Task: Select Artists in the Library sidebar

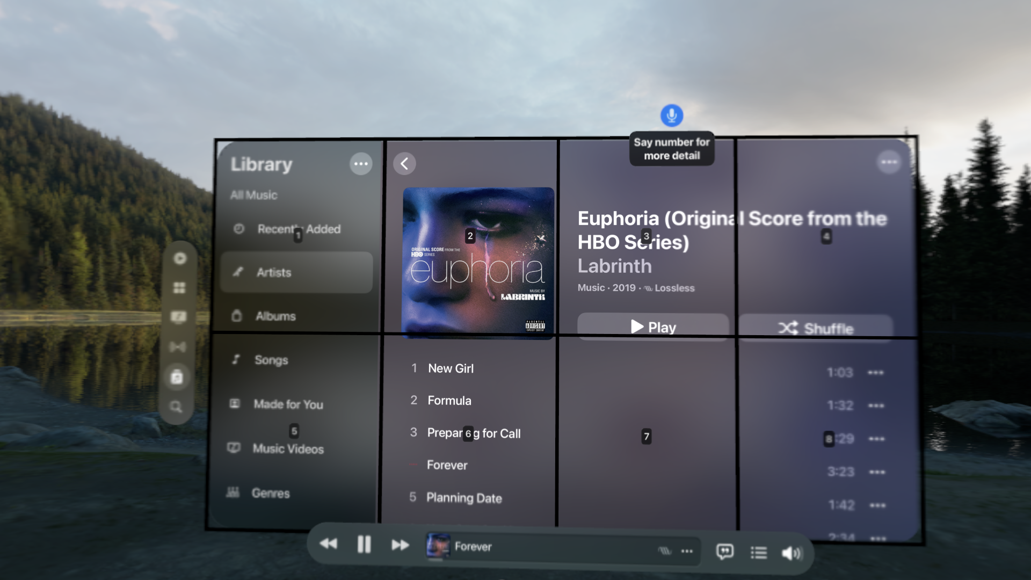Action: coord(296,272)
